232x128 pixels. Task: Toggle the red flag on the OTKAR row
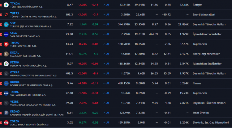click(1, 74)
